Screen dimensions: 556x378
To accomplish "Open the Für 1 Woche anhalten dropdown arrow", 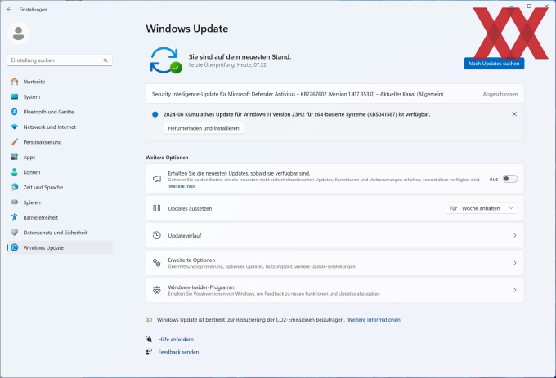I will (x=511, y=208).
